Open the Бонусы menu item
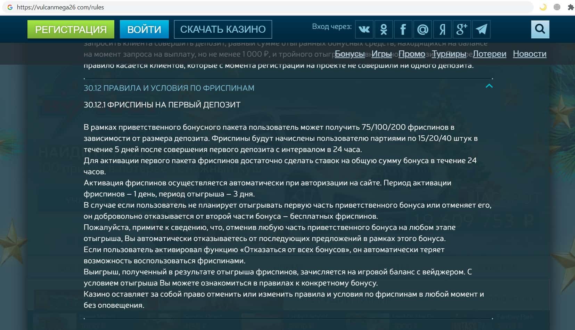Screen dimensions: 575x330 tap(350, 54)
